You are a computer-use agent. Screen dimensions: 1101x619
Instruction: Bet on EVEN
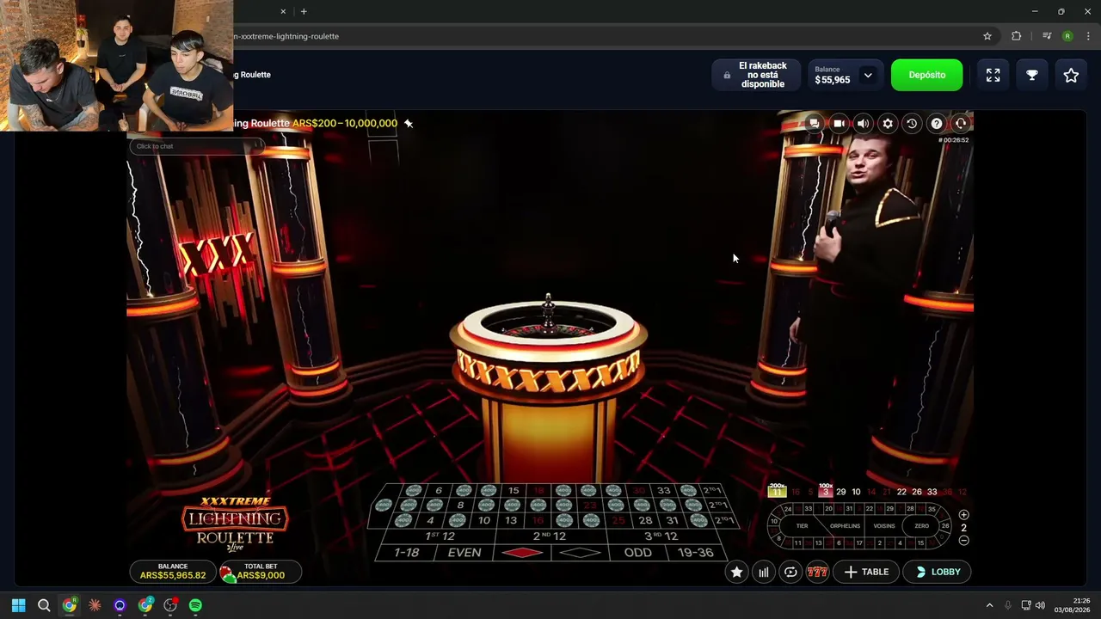tap(464, 553)
